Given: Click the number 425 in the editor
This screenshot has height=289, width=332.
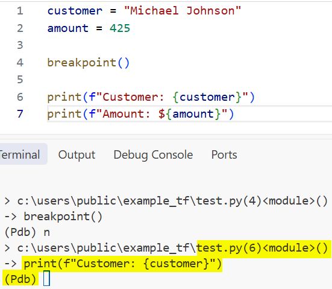Looking at the screenshot, I should 120,28.
